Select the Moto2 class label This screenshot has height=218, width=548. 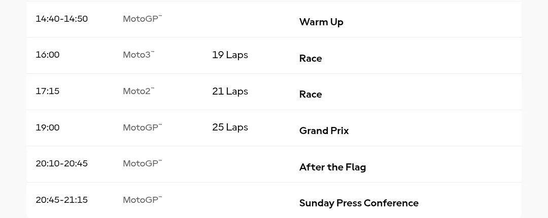138,92
